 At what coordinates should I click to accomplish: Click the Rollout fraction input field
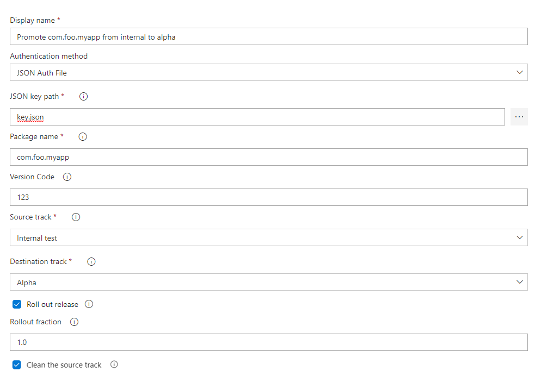[x=268, y=342]
